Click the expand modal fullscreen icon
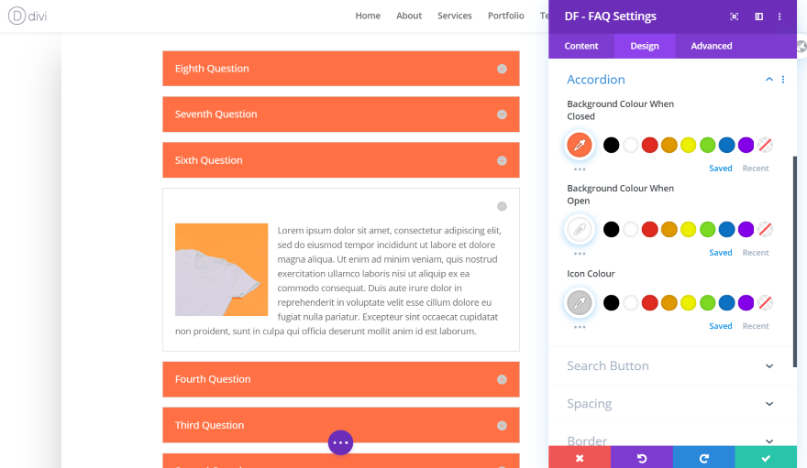This screenshot has width=807, height=468. [x=734, y=16]
